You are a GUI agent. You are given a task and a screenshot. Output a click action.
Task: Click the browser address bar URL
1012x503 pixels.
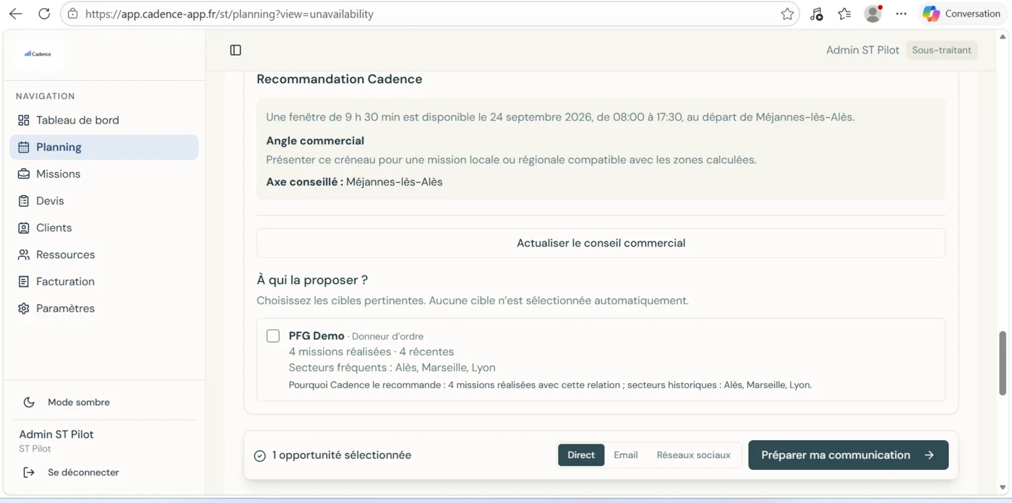[x=229, y=14]
